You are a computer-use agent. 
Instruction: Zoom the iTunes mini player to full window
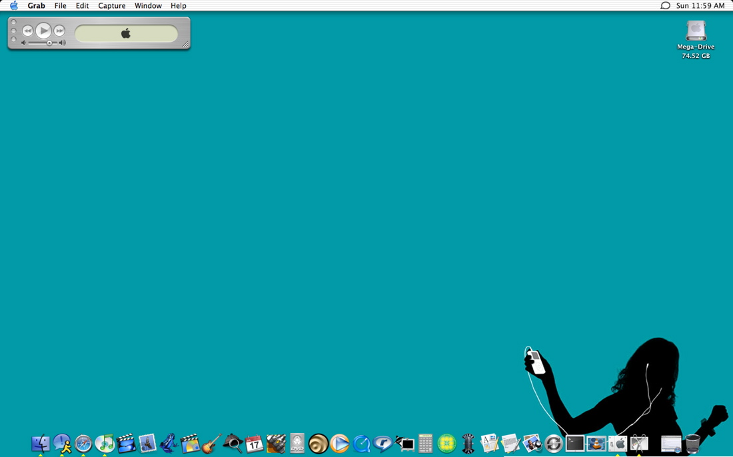tap(13, 39)
